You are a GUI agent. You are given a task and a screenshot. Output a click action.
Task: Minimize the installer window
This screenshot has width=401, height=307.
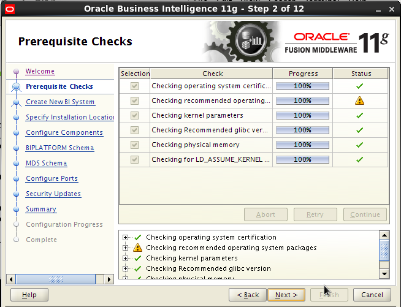[378, 10]
